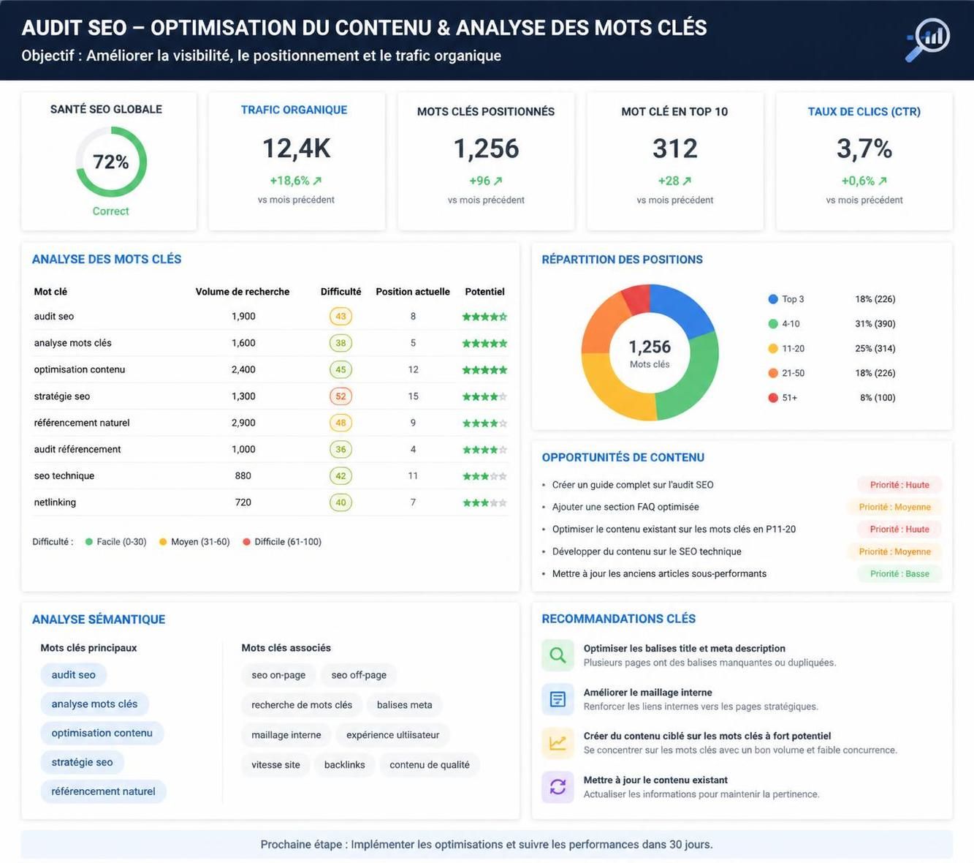Click the 'backlinks' chip
974x863 pixels.
(344, 764)
